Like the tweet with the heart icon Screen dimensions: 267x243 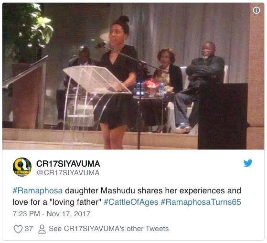18,229
